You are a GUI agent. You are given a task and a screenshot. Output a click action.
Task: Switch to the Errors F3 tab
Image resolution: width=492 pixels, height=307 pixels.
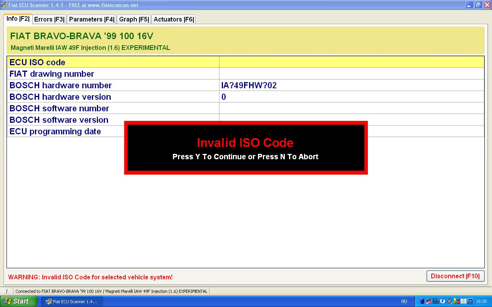click(49, 19)
